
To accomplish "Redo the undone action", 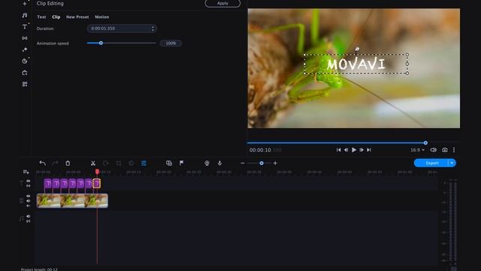I will click(55, 163).
